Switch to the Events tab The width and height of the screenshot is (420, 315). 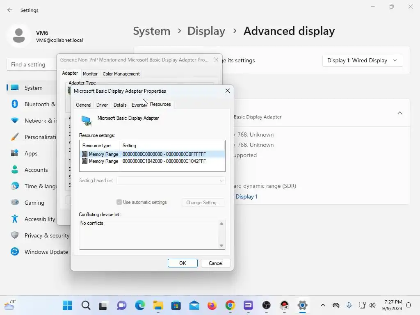tap(139, 105)
